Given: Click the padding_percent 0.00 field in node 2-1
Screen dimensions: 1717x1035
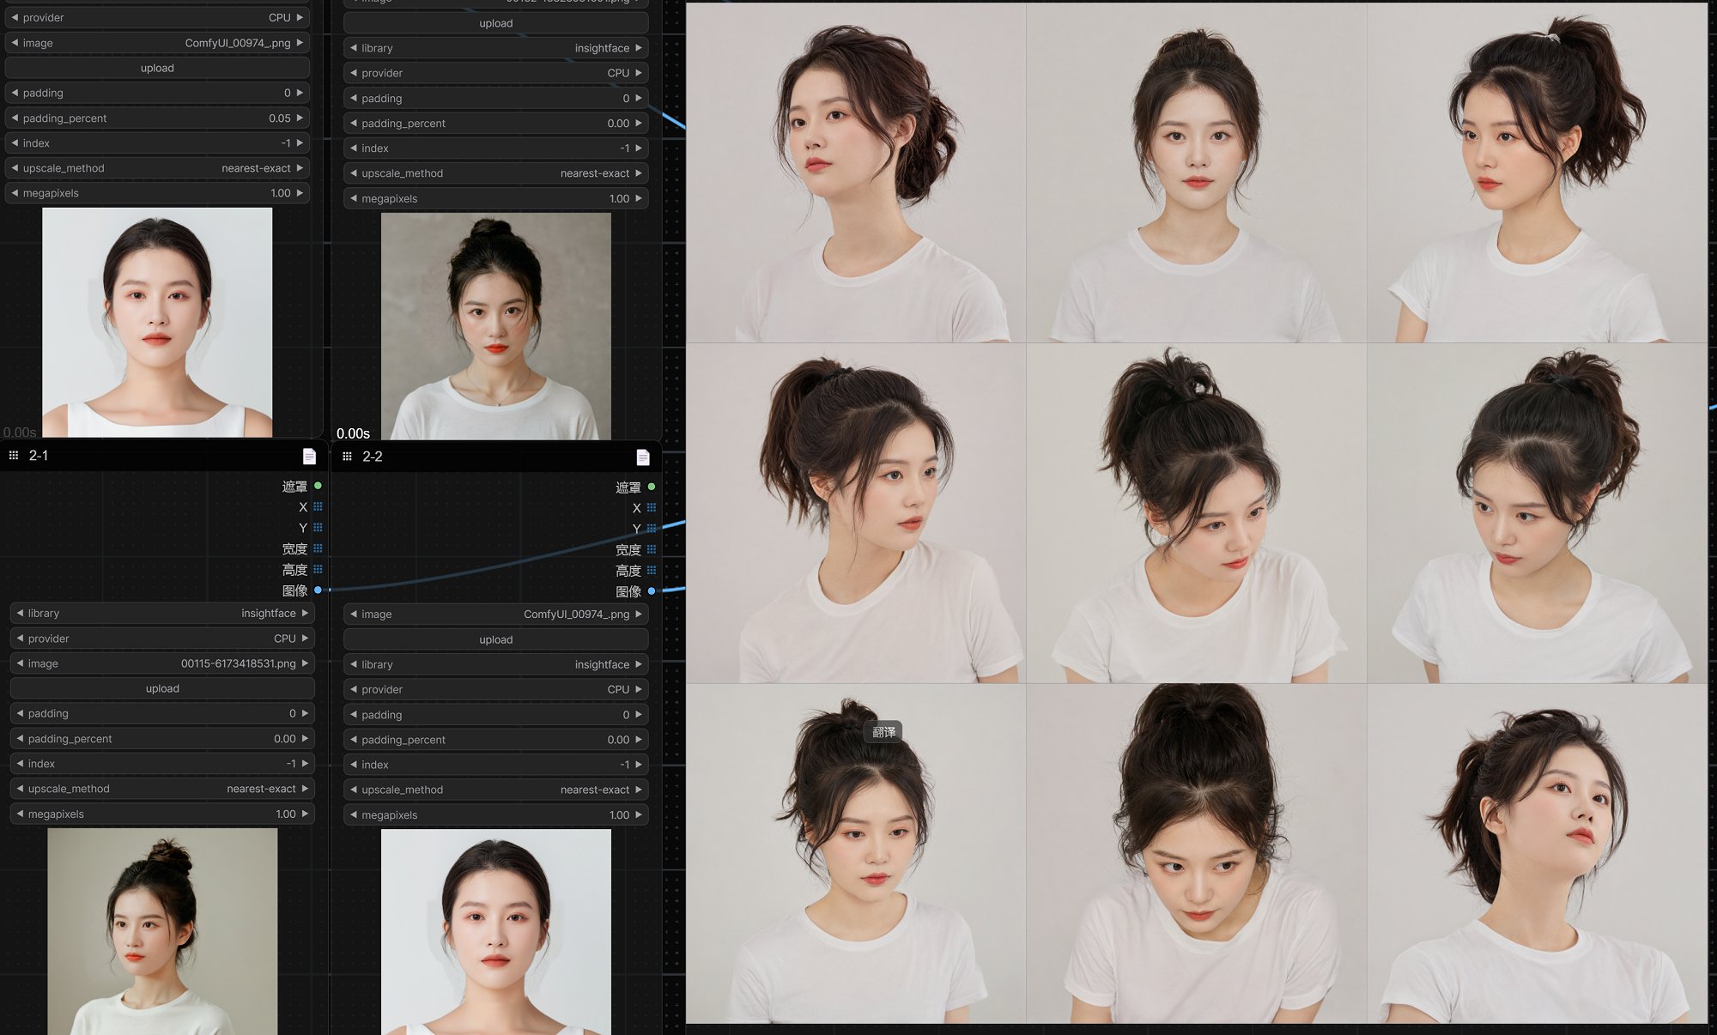Looking at the screenshot, I should (162, 739).
